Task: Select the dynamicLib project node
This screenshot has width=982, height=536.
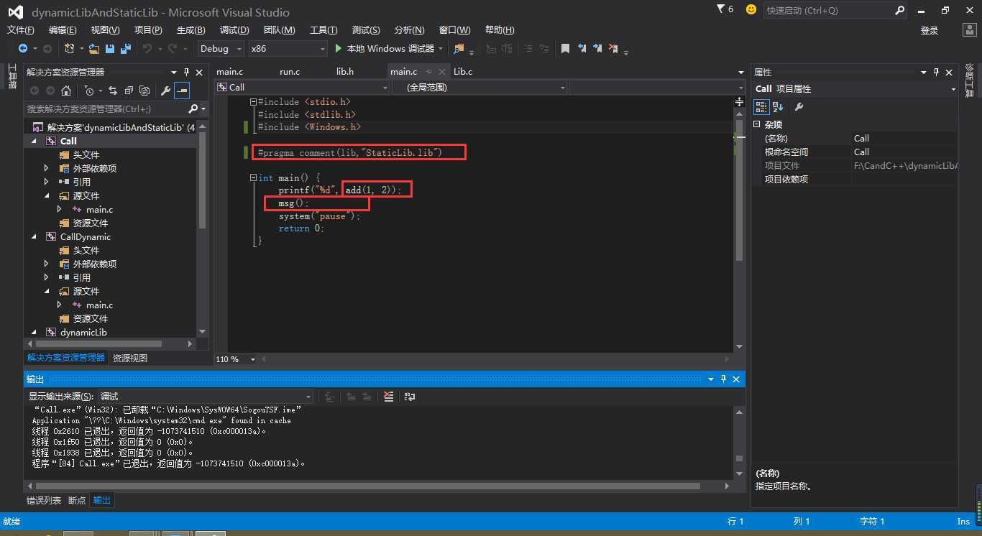Action: pyautogui.click(x=83, y=332)
